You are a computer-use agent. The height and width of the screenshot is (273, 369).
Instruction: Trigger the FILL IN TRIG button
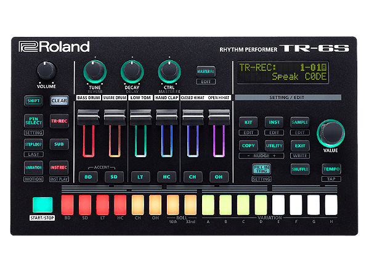tap(261, 169)
